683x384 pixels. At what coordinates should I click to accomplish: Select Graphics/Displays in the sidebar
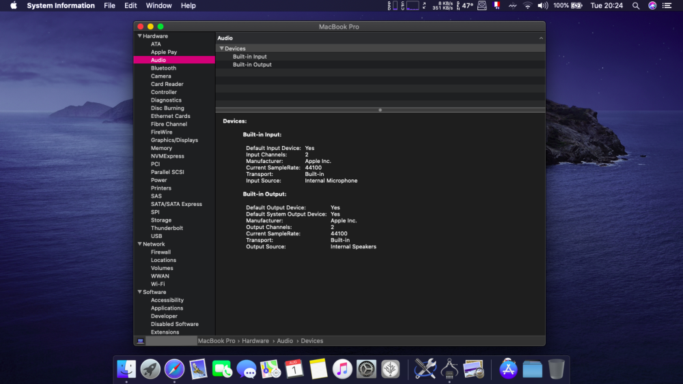(174, 140)
